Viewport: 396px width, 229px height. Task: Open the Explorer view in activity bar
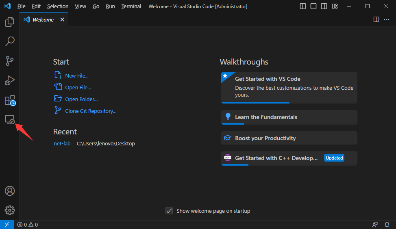coord(10,22)
